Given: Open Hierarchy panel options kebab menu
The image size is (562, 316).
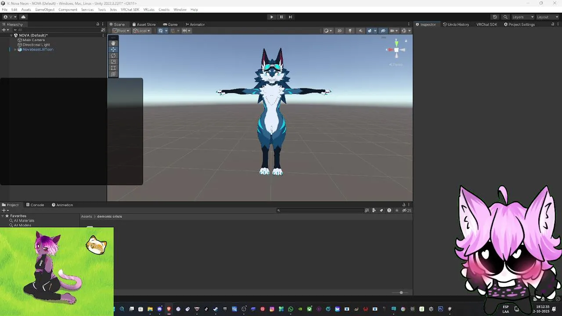Looking at the screenshot, I should coord(103,24).
